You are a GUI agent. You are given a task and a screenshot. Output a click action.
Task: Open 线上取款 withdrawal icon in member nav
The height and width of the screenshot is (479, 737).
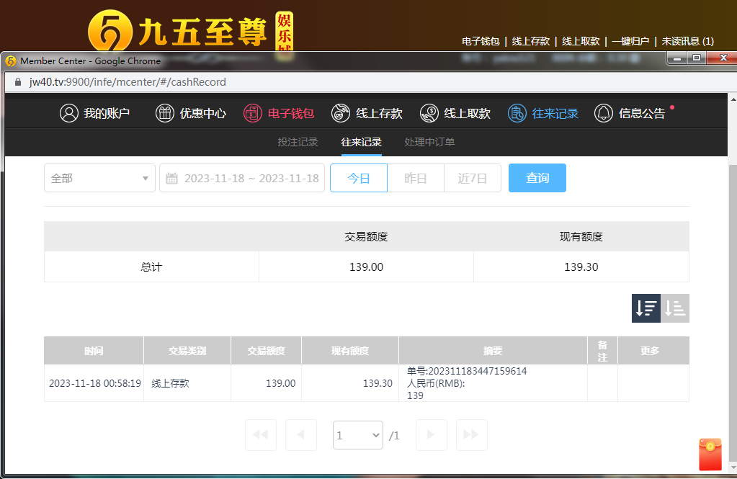click(429, 113)
